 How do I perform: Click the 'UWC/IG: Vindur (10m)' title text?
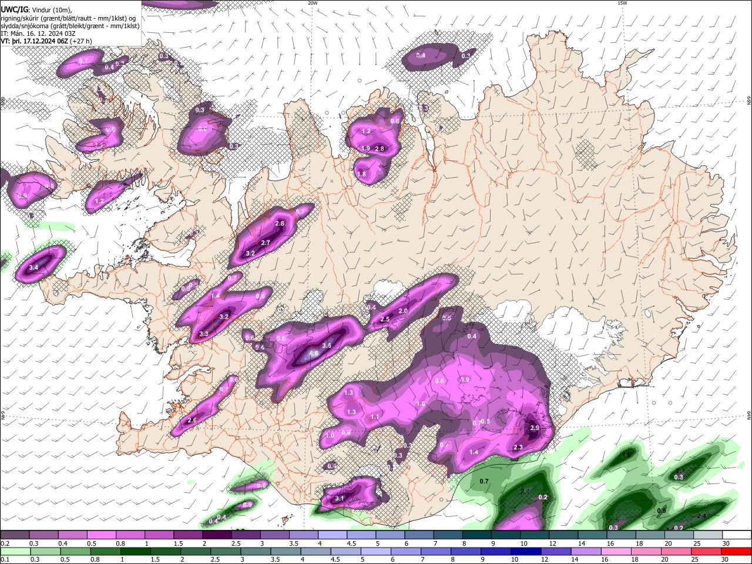[x=35, y=10]
